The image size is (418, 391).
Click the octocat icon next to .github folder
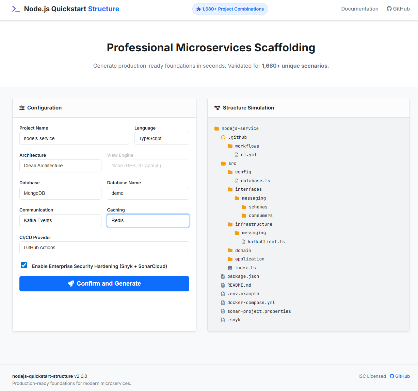click(223, 137)
